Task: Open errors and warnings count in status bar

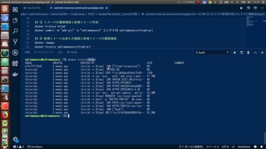Action: 18,147
